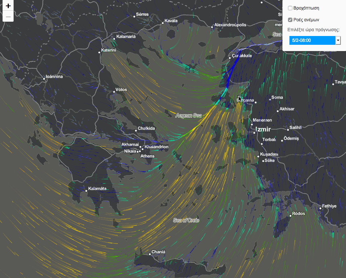Click the Izmir city marker dot
Image resolution: width=346 pixels, height=278 pixels.
pos(254,133)
